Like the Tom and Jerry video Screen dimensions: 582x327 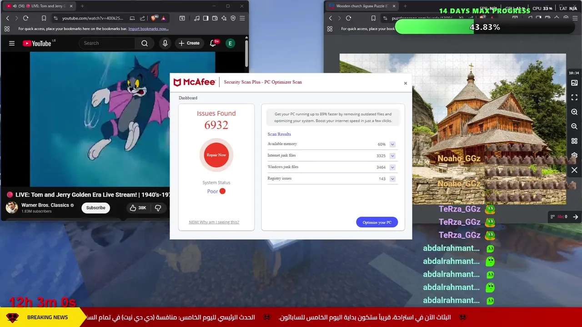pyautogui.click(x=137, y=208)
